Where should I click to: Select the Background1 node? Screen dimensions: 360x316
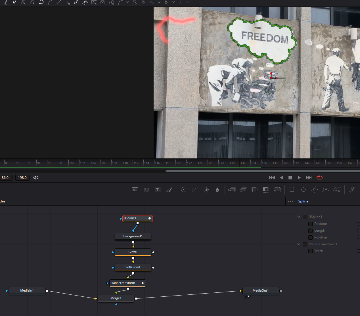click(133, 237)
